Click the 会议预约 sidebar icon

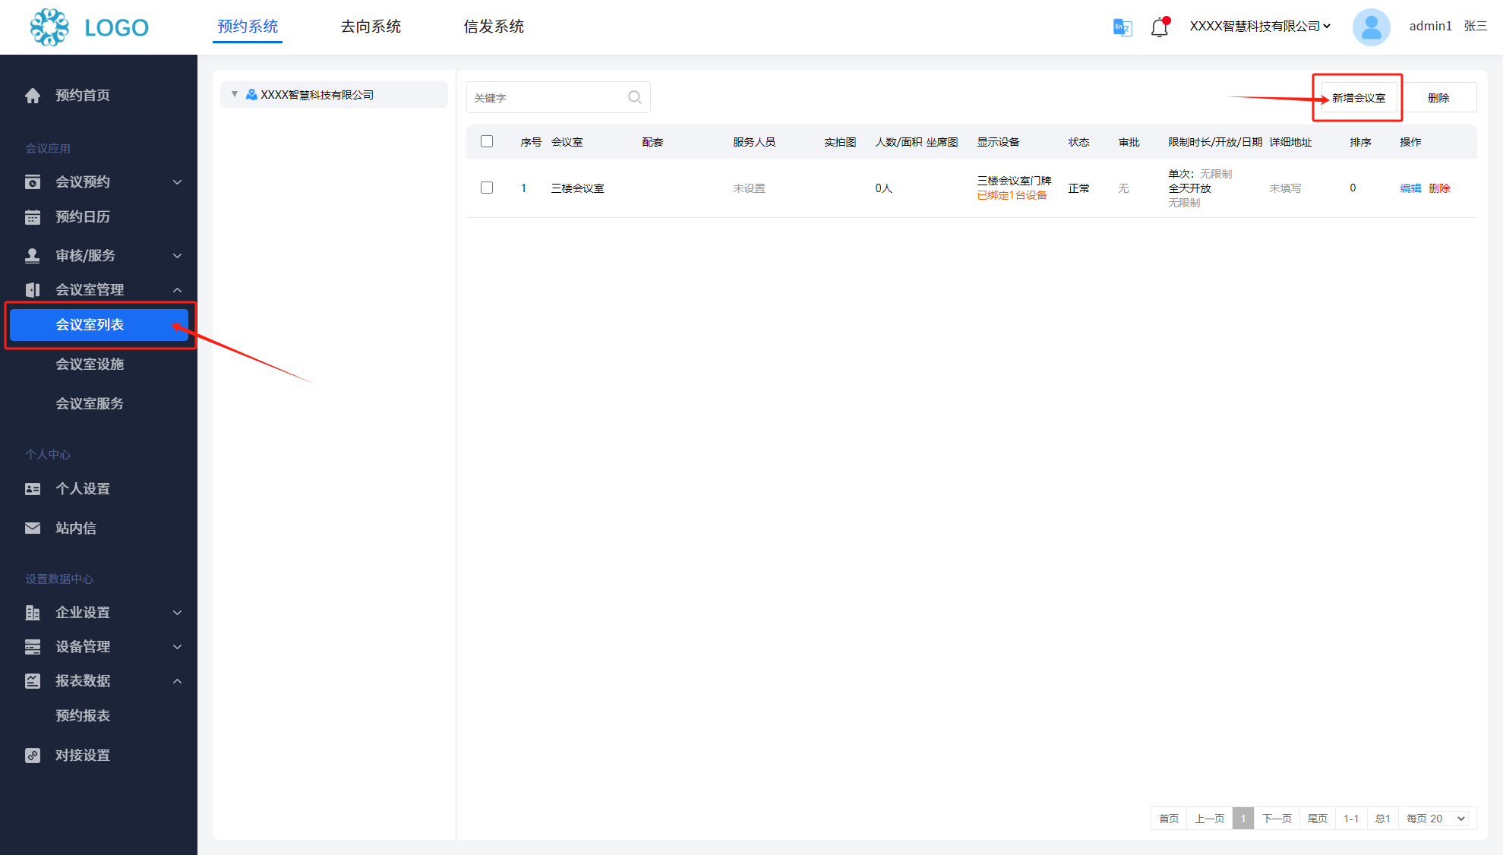[x=33, y=182]
